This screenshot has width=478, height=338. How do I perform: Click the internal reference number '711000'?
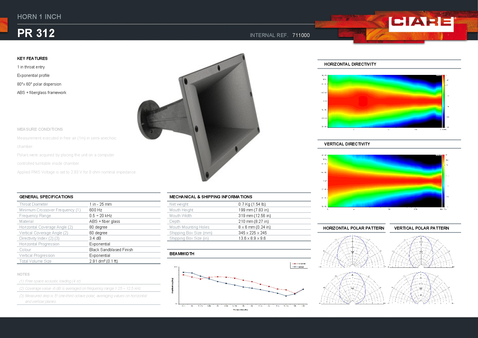pos(301,35)
